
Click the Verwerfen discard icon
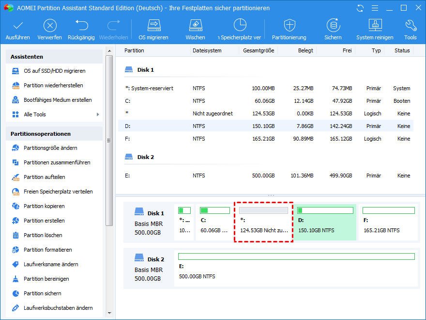point(49,26)
